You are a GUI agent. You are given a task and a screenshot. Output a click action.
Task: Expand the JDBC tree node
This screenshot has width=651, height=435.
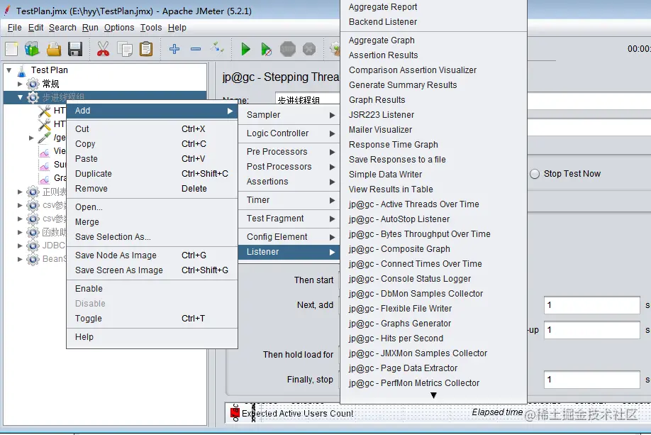point(20,246)
